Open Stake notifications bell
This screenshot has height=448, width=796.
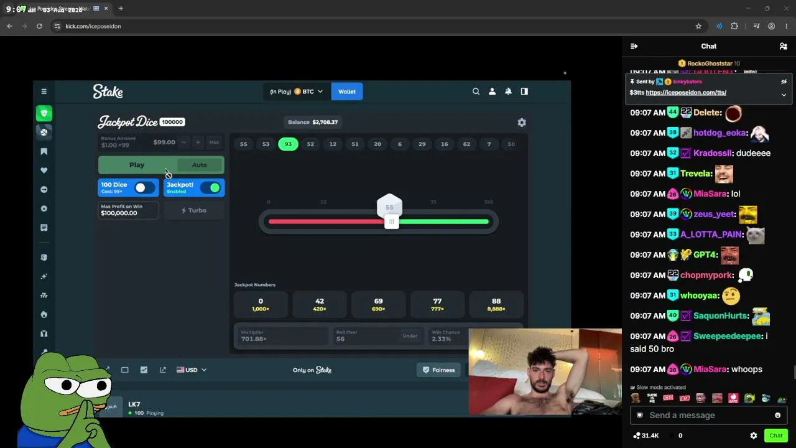508,91
